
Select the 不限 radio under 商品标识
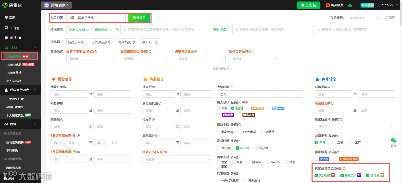(x=218, y=108)
